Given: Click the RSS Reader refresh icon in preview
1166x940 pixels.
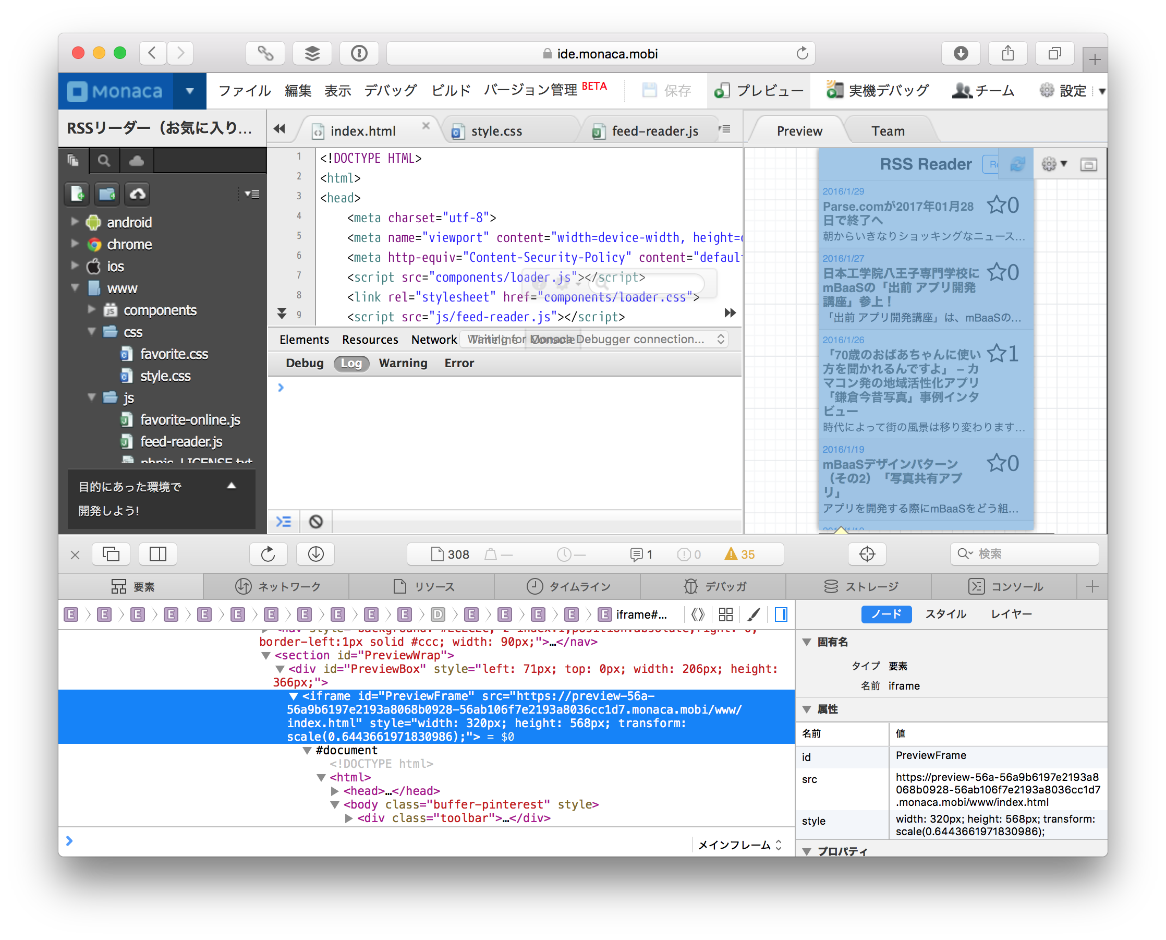Looking at the screenshot, I should [1017, 164].
